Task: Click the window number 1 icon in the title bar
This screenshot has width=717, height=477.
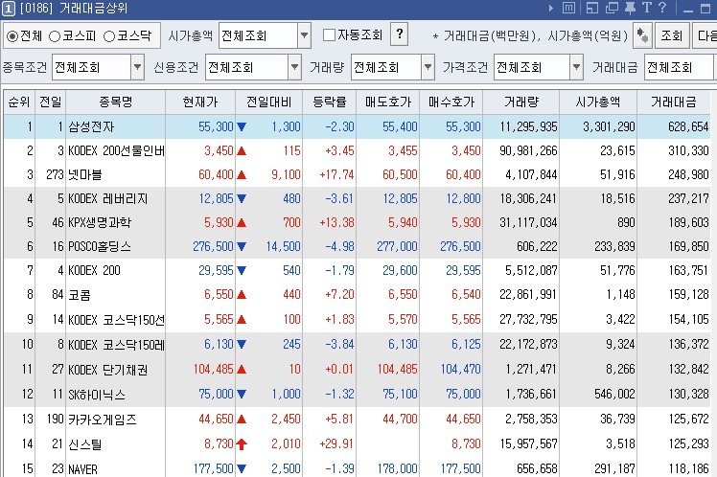Action: 9,9
